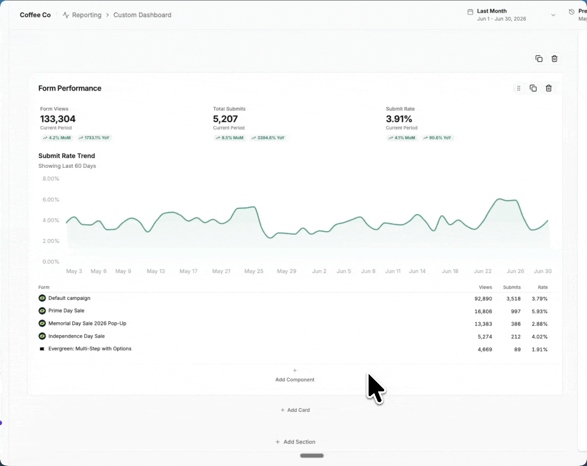Select Evergreen: Multi-Step with Options row
Image resolution: width=587 pixels, height=466 pixels.
tap(90, 349)
